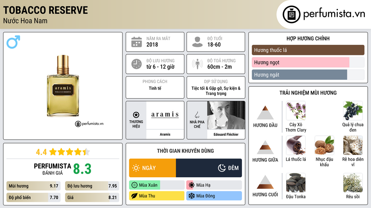Click the Hợp hương chính heading
The width and height of the screenshot is (371, 208).
(308, 38)
